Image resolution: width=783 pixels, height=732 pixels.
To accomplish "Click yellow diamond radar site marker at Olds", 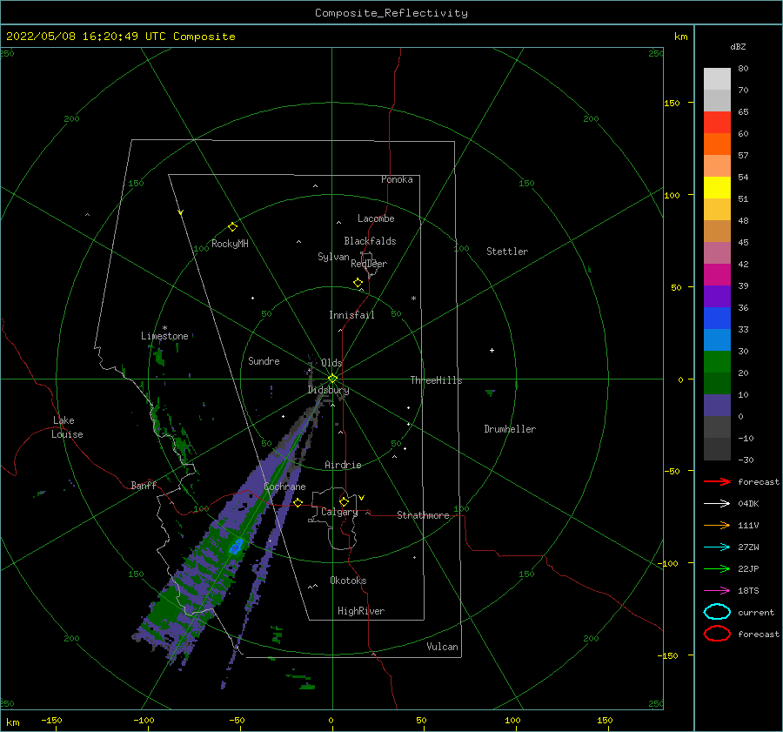I will [x=332, y=379].
